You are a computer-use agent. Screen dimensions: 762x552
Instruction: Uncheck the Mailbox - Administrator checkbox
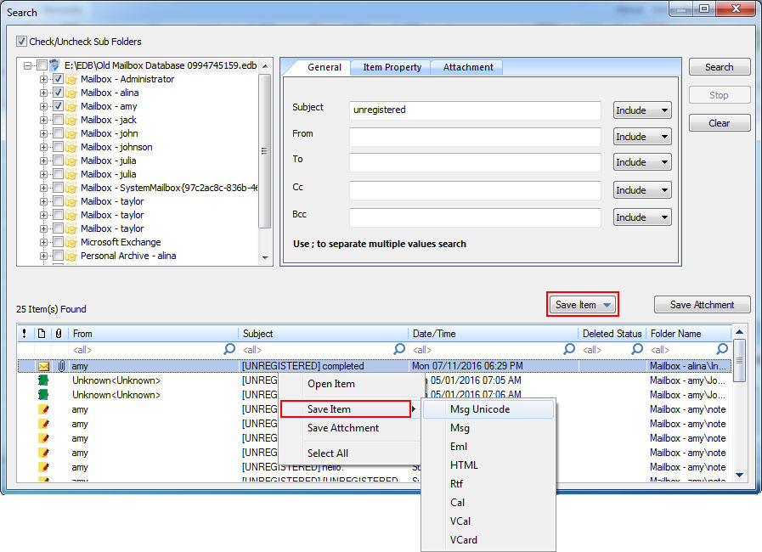click(x=58, y=79)
